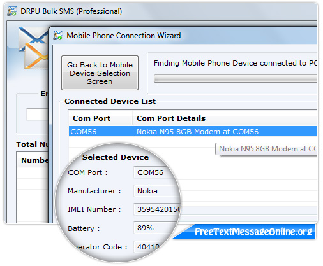
Task: Click the COM Port field showing COM56
Action: [157, 172]
